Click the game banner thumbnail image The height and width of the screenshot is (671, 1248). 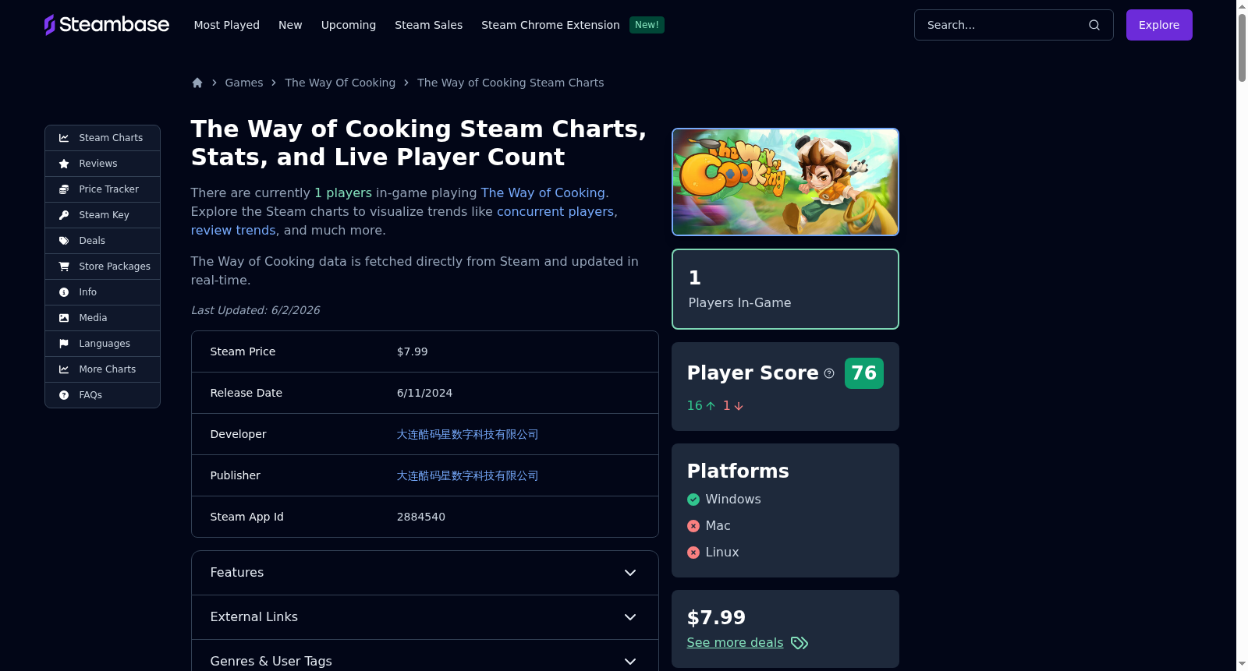(x=785, y=182)
